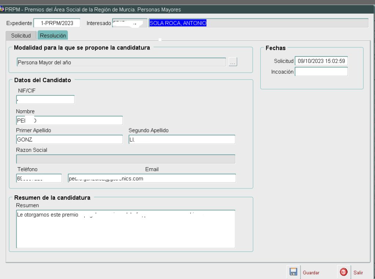Click the Guardar floppy disk icon
Image resolution: width=375 pixels, height=279 pixels.
tap(293, 272)
